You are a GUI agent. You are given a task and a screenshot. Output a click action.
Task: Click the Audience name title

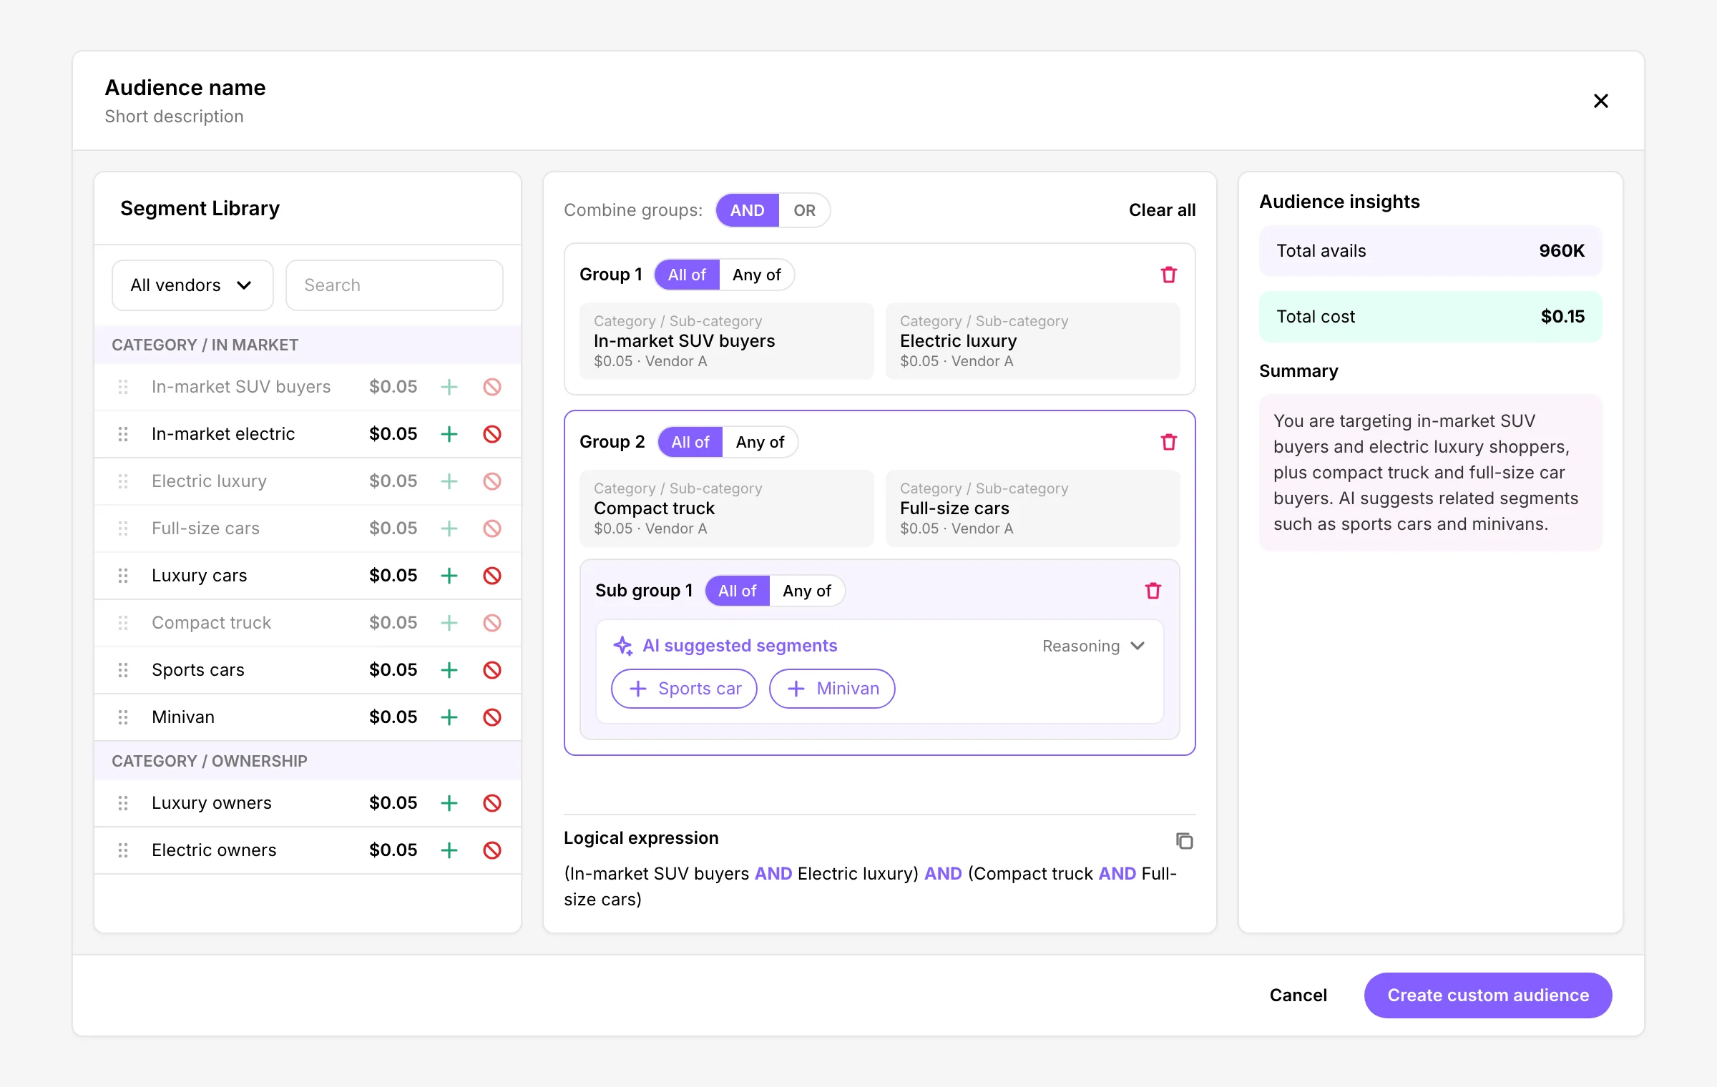185,87
